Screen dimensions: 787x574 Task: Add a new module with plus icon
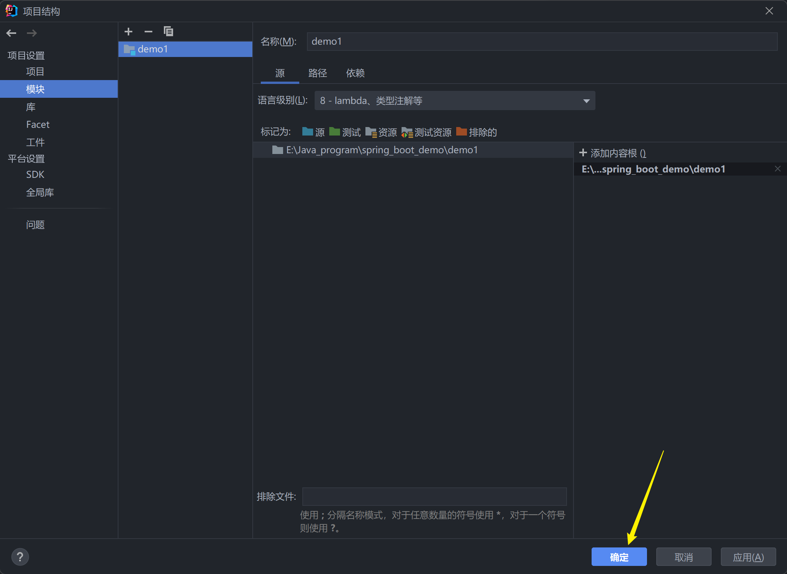click(128, 32)
